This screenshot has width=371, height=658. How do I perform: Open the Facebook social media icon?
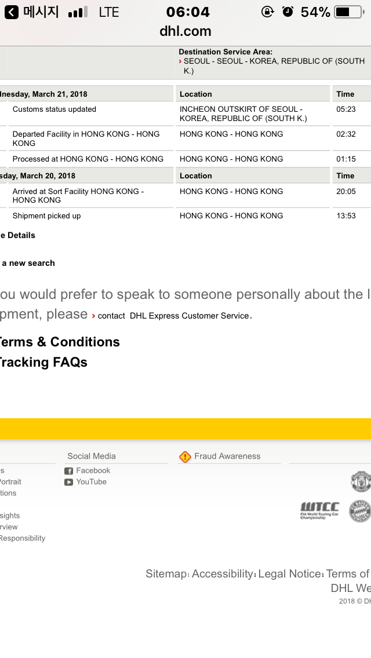pyautogui.click(x=68, y=471)
